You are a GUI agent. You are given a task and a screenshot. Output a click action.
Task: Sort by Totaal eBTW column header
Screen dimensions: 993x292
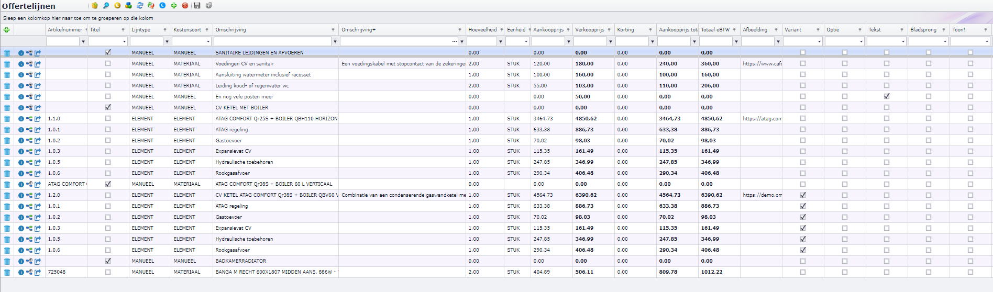[x=715, y=30]
